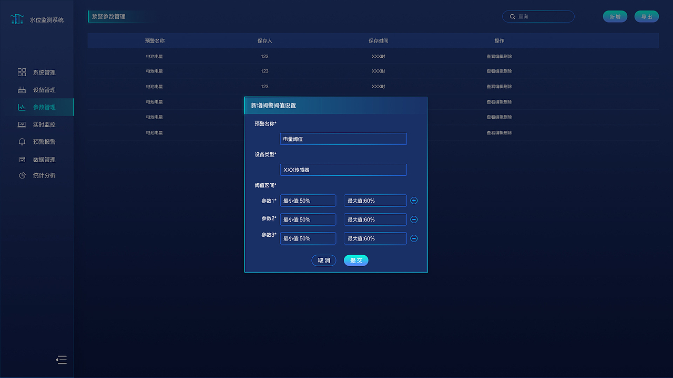Add a parameter row with the plus icon
The height and width of the screenshot is (378, 673).
tap(414, 201)
